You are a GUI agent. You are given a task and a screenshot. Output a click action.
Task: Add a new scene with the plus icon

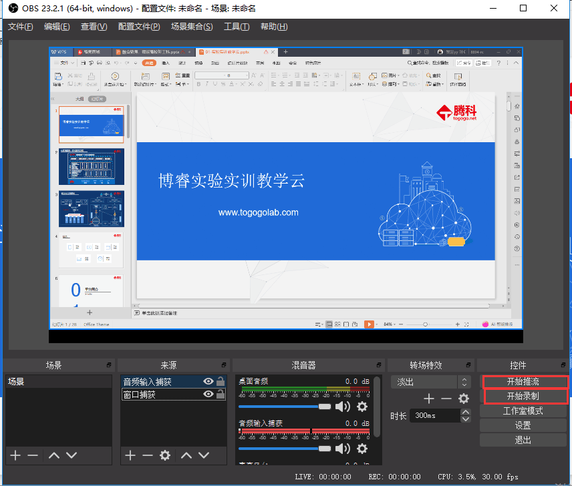[x=15, y=455]
